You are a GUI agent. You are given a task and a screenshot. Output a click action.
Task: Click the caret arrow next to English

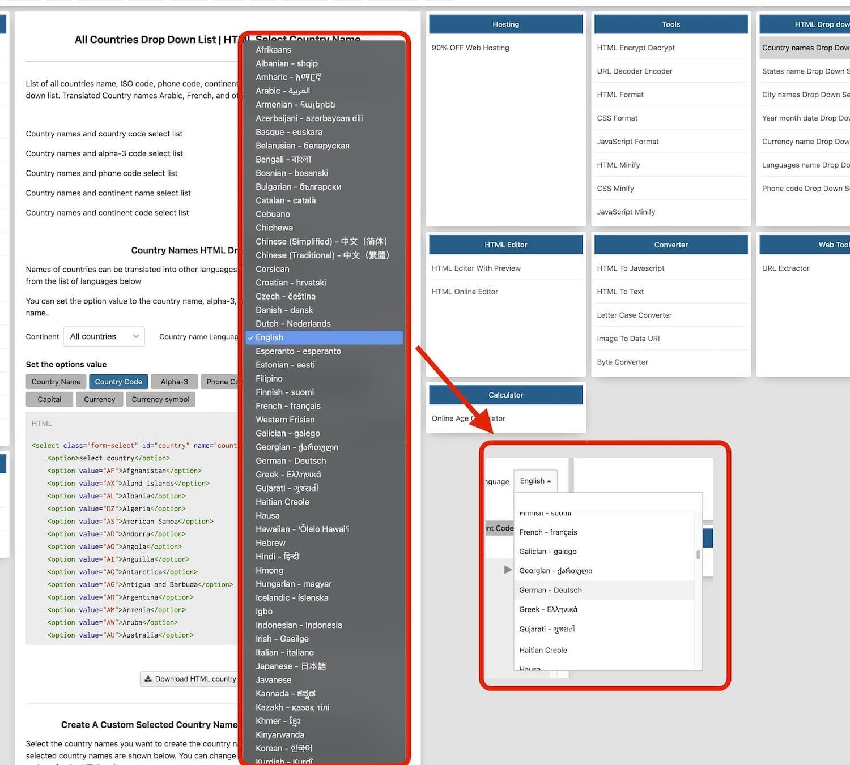(x=549, y=481)
